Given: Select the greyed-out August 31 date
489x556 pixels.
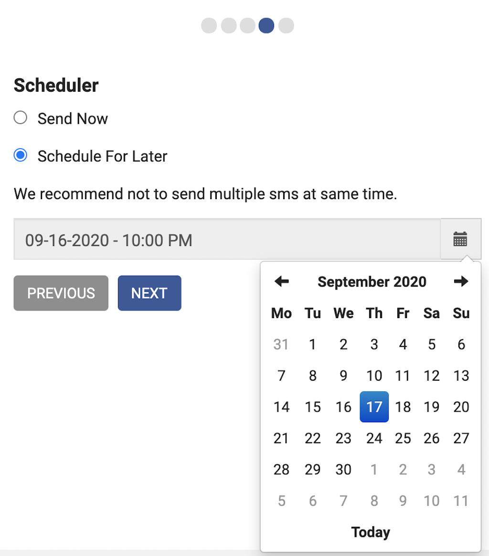Looking at the screenshot, I should pos(281,344).
